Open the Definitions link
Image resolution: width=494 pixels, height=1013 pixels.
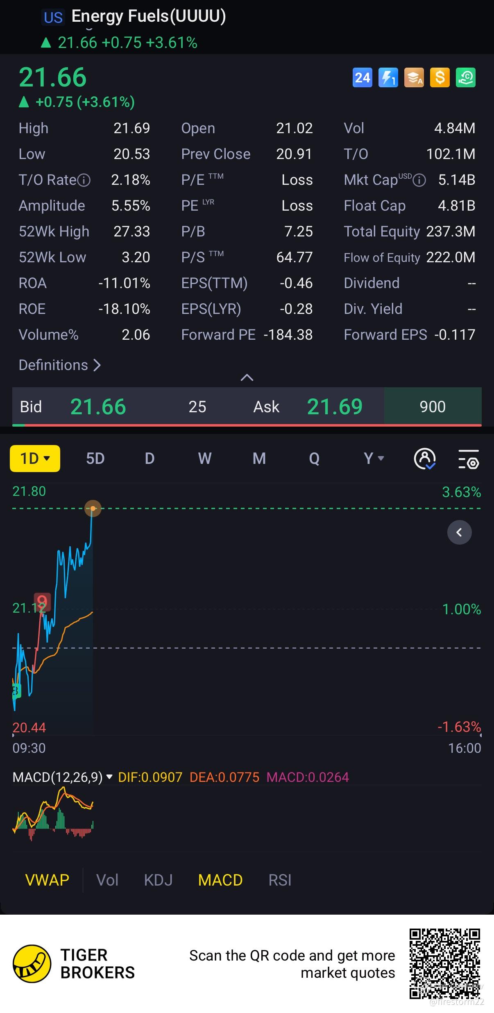[x=60, y=365]
